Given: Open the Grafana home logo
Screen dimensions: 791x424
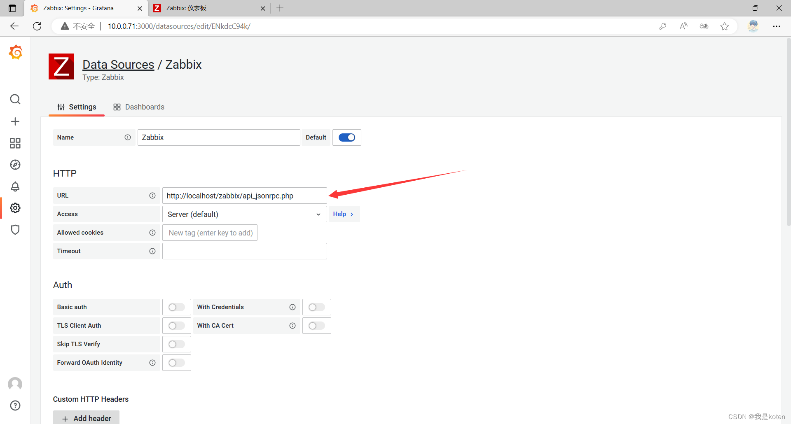Looking at the screenshot, I should point(15,52).
